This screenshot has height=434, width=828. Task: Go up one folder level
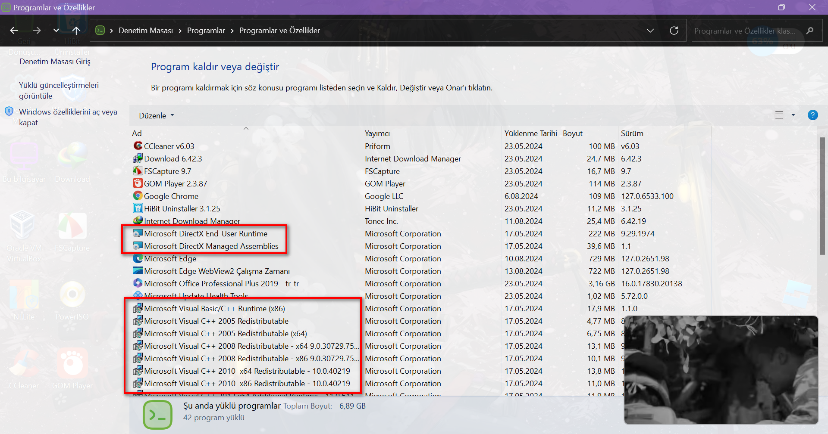pos(76,31)
